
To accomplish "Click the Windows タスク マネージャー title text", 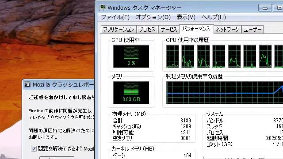I will click(x=145, y=8).
